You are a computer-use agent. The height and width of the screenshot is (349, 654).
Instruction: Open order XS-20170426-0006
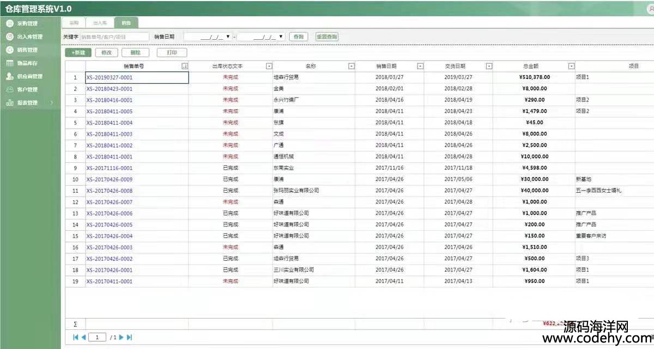[110, 213]
